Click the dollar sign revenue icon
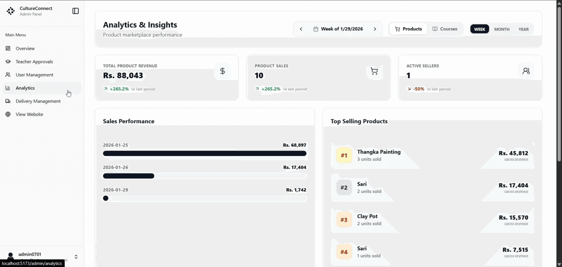 (x=222, y=71)
